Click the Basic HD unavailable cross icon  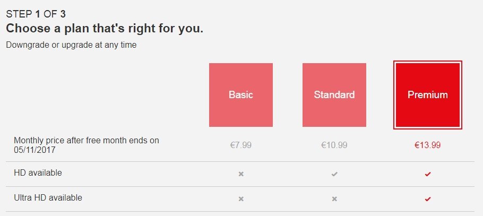[x=241, y=174]
